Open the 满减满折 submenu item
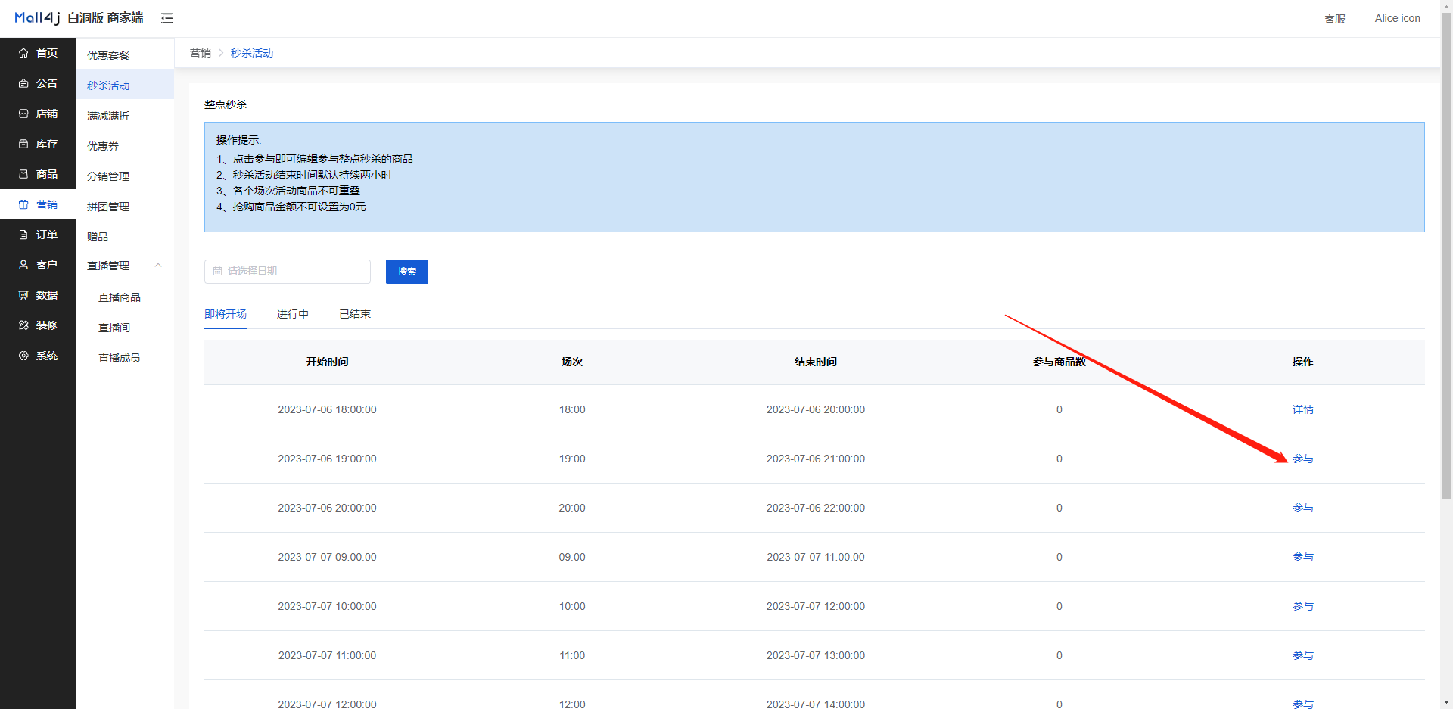1453x709 pixels. click(x=108, y=116)
